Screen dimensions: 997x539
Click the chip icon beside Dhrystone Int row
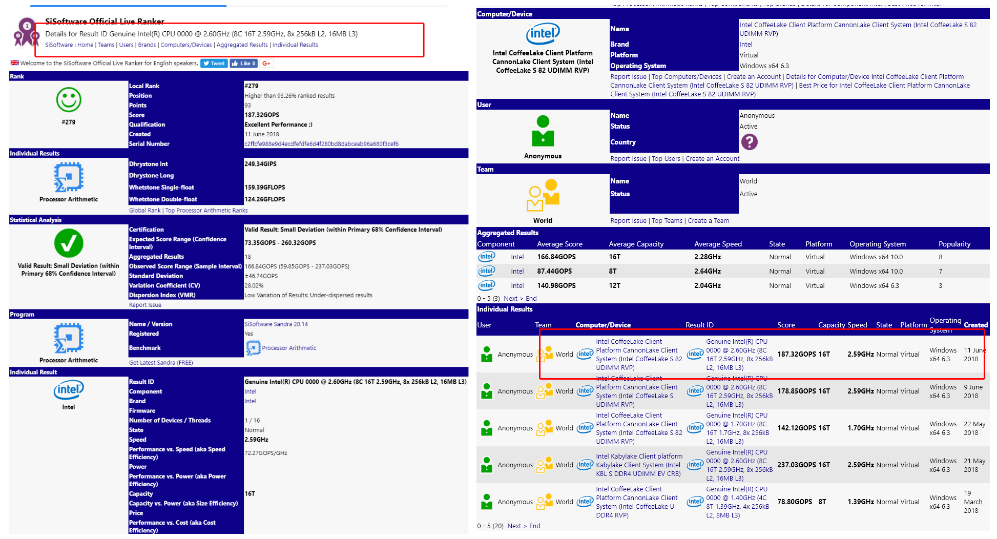(x=69, y=177)
